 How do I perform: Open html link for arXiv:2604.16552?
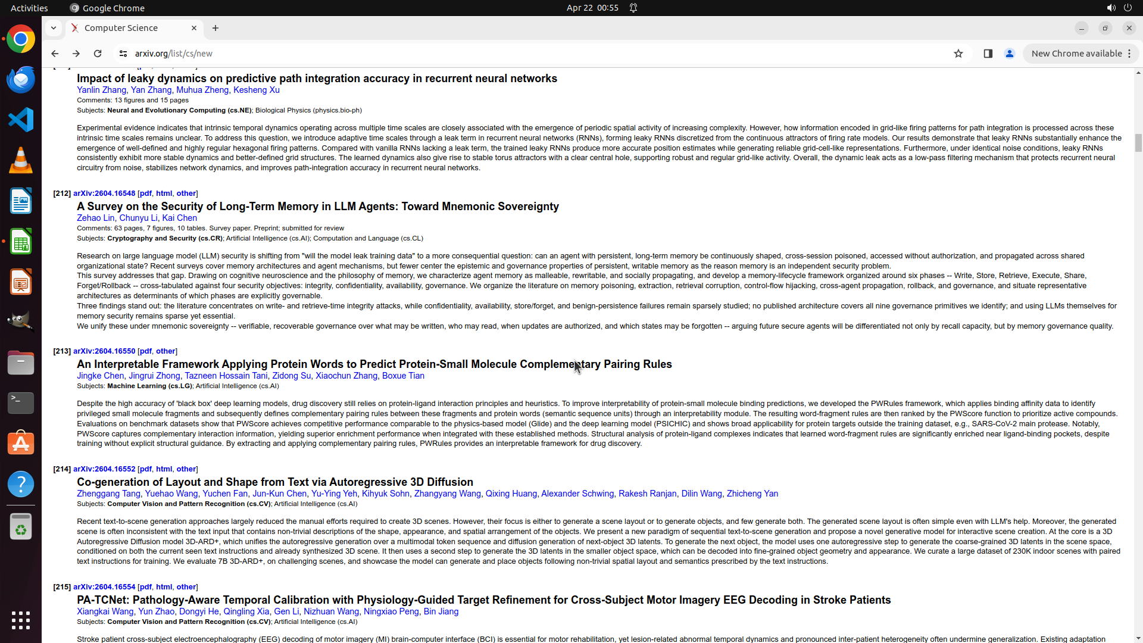(164, 469)
